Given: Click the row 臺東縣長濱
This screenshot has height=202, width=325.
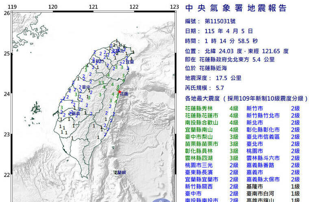Looking at the screenshot, I should 212,172.
